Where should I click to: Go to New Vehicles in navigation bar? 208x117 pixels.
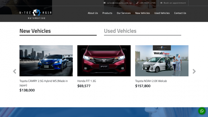142,13
